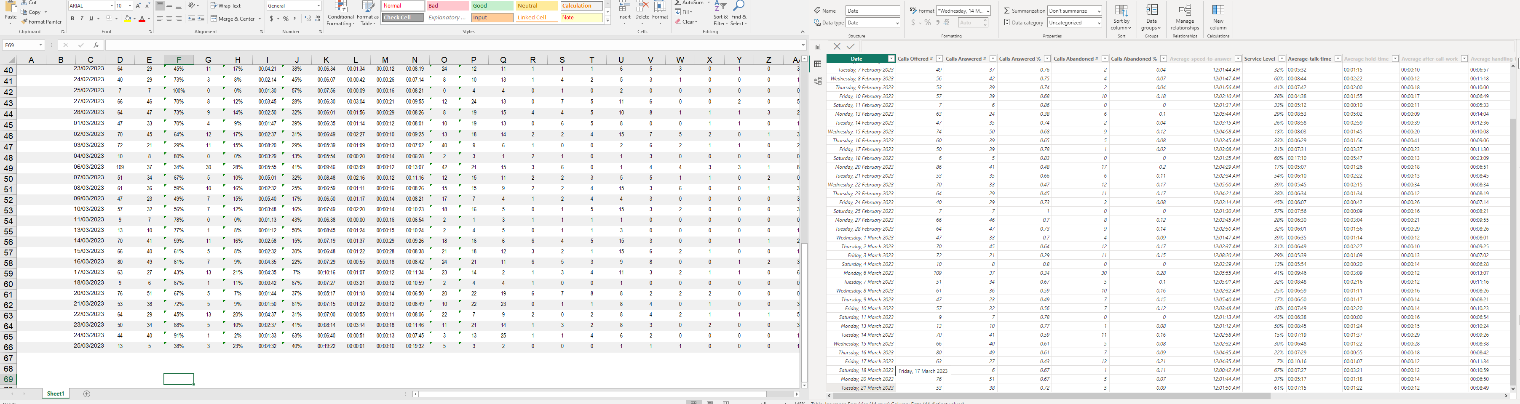This screenshot has width=1520, height=404.
Task: Increase indent in Alignment group
Action: click(x=201, y=19)
